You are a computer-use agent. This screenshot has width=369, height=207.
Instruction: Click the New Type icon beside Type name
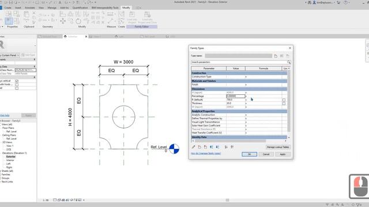pyautogui.click(x=276, y=56)
